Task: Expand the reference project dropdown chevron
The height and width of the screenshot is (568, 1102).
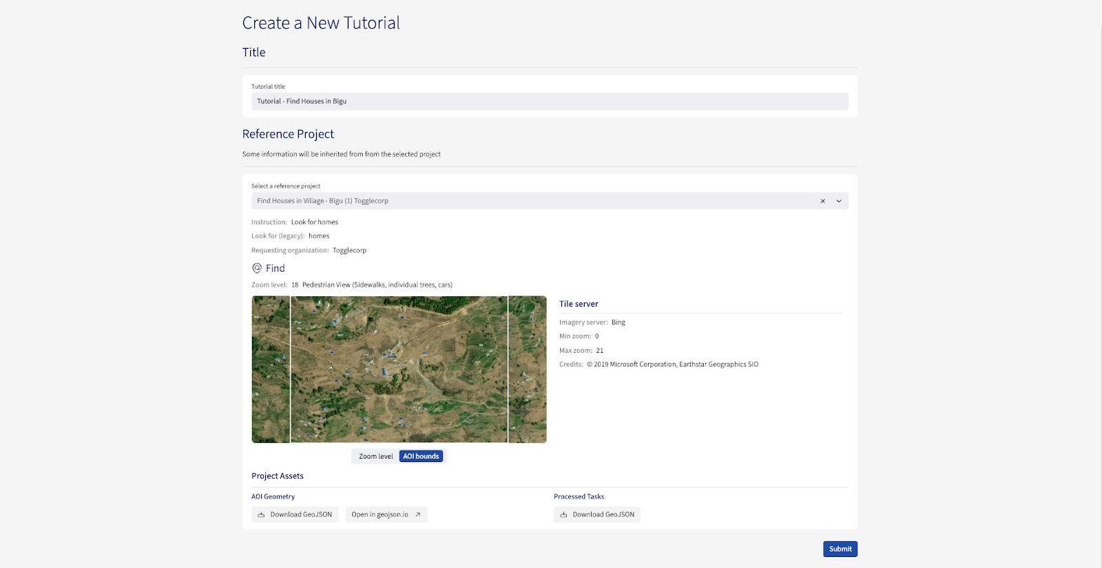Action: 839,201
